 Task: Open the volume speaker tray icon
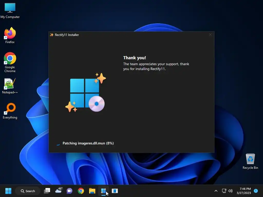[230, 191]
